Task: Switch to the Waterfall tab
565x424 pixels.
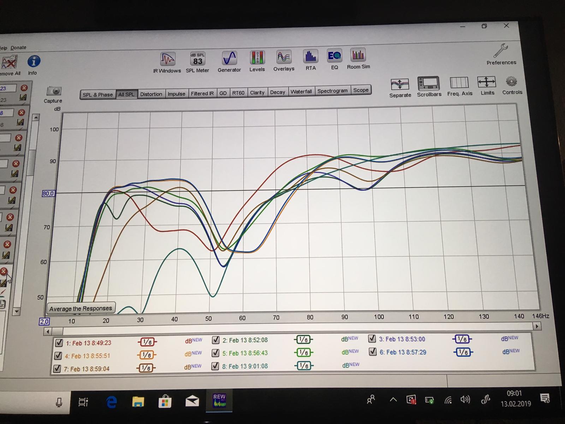Action: (301, 92)
